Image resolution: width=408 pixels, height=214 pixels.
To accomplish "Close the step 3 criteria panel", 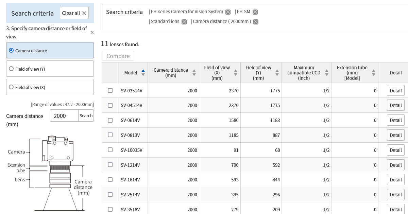I will tap(92, 33).
